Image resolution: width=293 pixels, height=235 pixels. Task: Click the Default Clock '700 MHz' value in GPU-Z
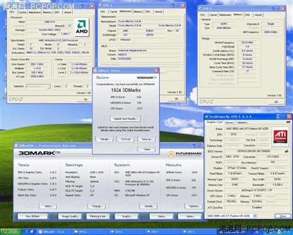(231, 202)
